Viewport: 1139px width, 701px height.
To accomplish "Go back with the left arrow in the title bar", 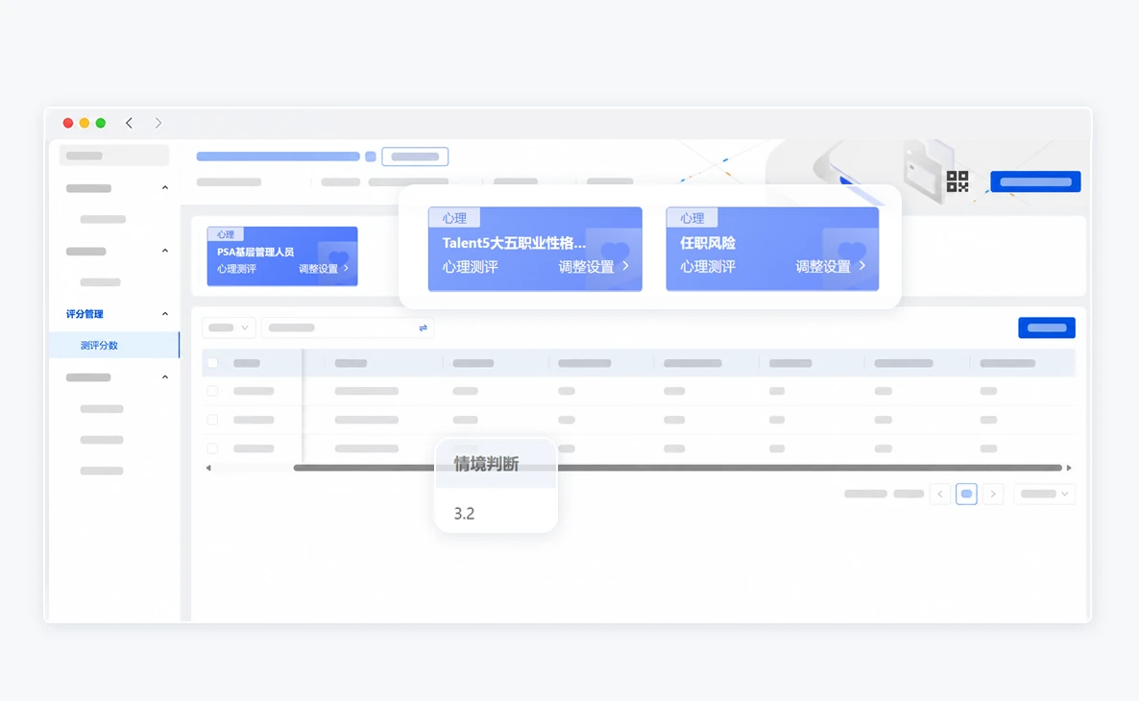I will pos(130,123).
